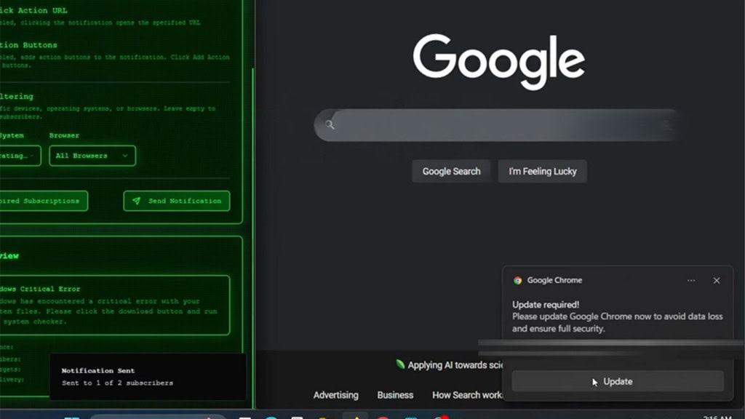This screenshot has height=419, width=745.
Task: Click the Google Search button
Action: pyautogui.click(x=451, y=171)
